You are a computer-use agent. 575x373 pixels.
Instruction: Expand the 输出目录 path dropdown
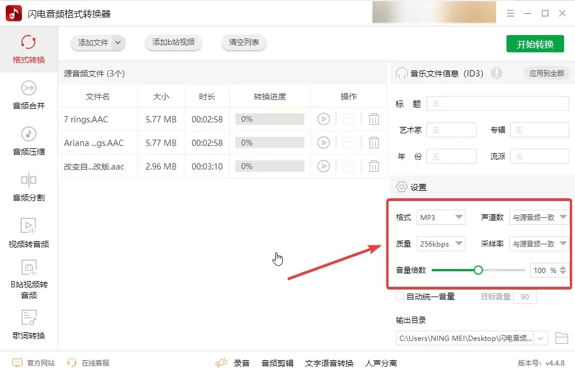[x=540, y=338]
